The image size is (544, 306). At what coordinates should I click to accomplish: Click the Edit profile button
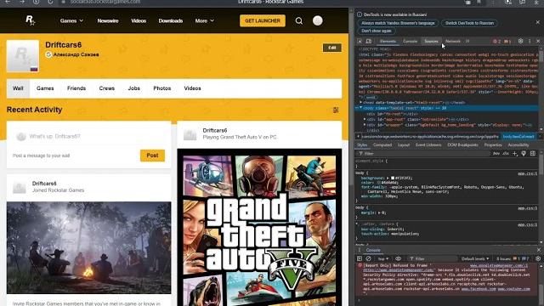pos(332,48)
